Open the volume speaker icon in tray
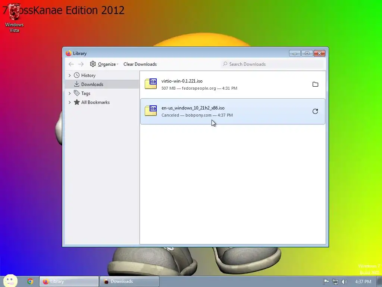 coord(344,282)
